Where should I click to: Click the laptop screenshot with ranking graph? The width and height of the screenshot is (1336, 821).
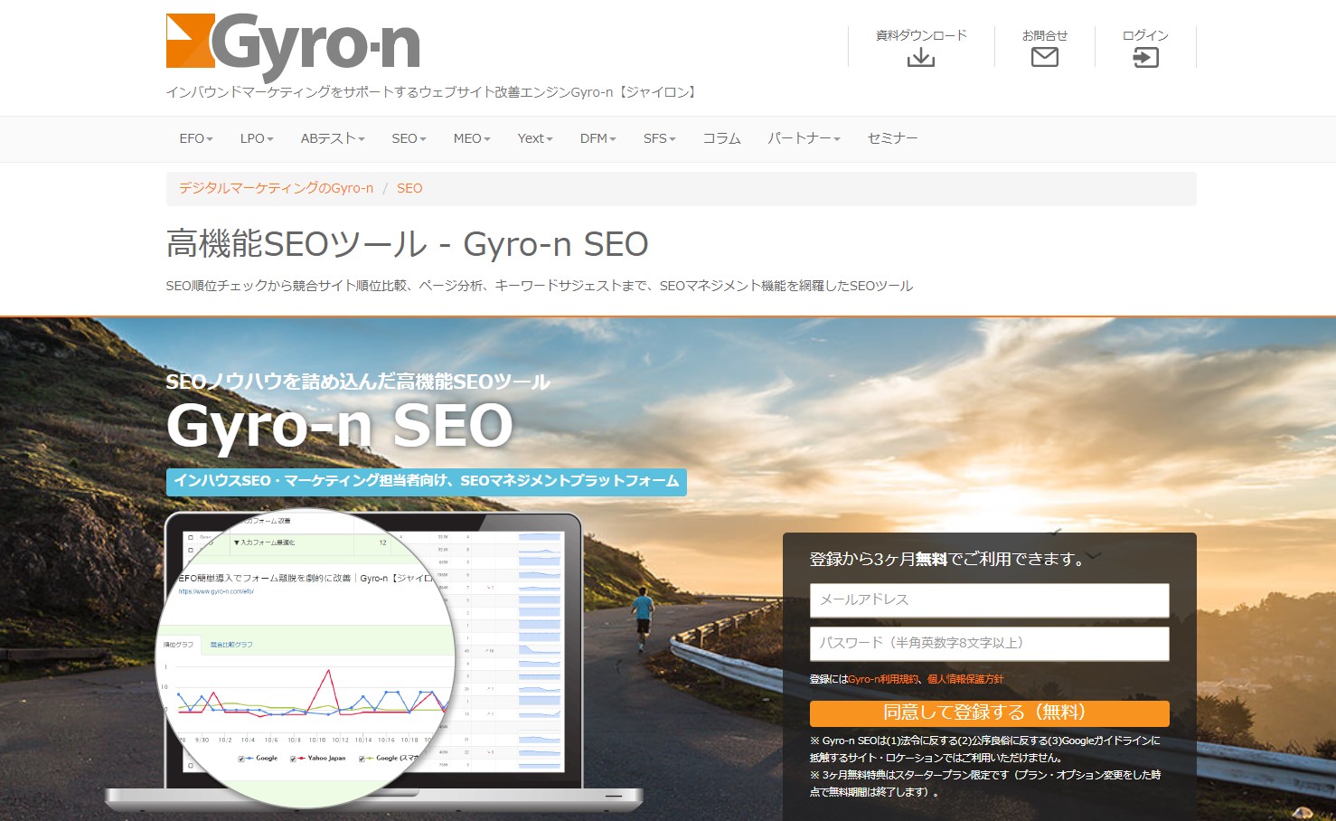click(x=372, y=660)
